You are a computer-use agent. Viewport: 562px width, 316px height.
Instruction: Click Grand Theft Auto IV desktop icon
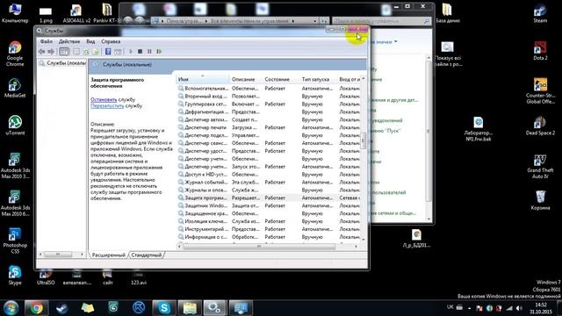(540, 166)
